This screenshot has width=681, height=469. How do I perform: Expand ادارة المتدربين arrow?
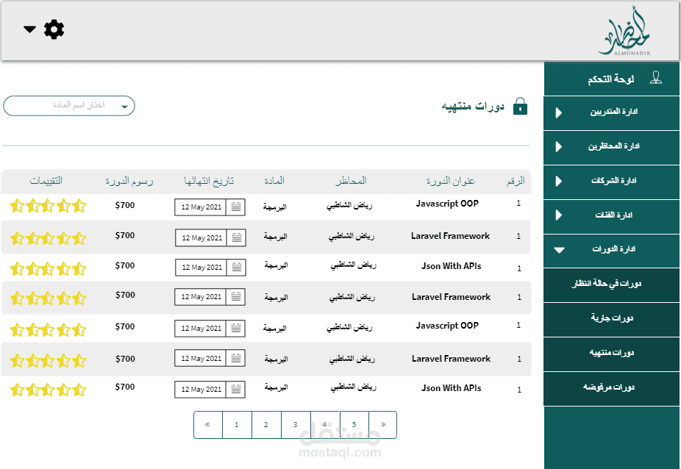pyautogui.click(x=558, y=113)
